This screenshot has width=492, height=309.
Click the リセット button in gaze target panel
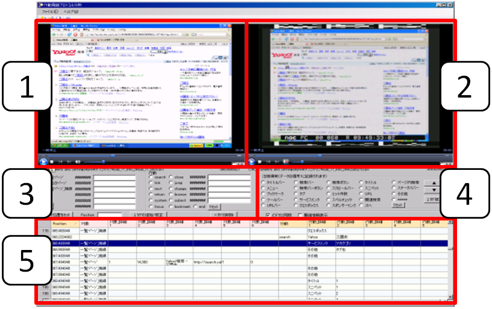coord(398,205)
